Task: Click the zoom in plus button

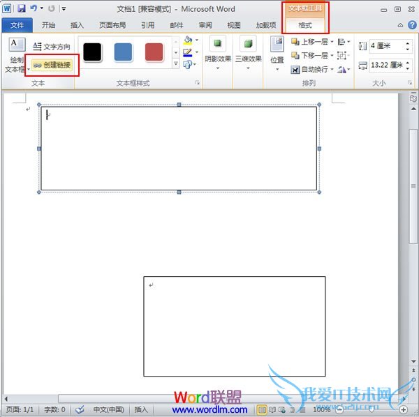Action: click(x=403, y=409)
